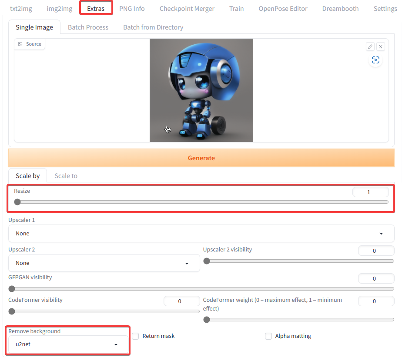The width and height of the screenshot is (402, 357).
Task: Click the edit pencil icon on source image
Action: pos(370,46)
